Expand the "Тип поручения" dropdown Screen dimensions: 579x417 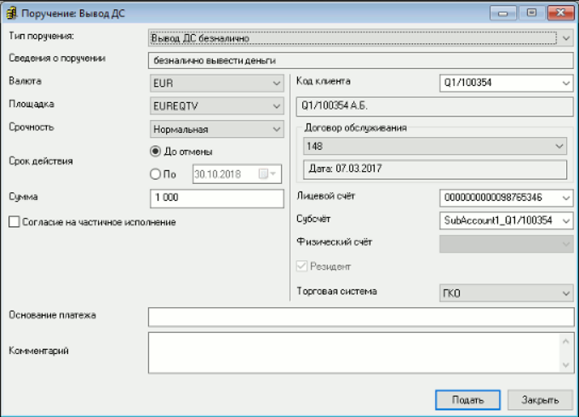(567, 38)
